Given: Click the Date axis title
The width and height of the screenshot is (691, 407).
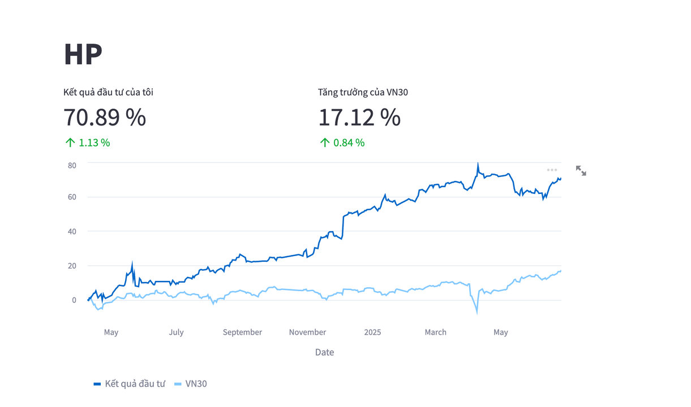Looking at the screenshot, I should click(x=324, y=352).
